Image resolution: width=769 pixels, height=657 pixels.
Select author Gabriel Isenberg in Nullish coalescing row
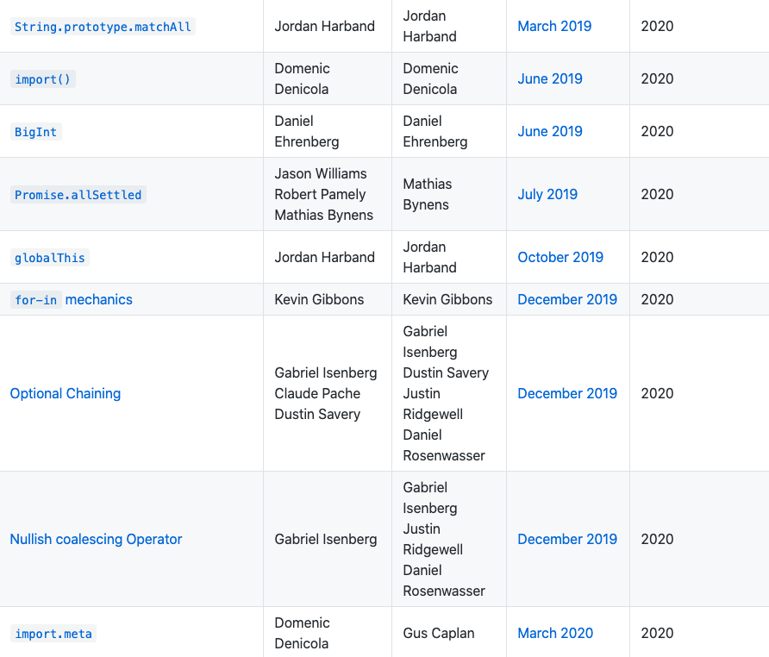coord(326,539)
